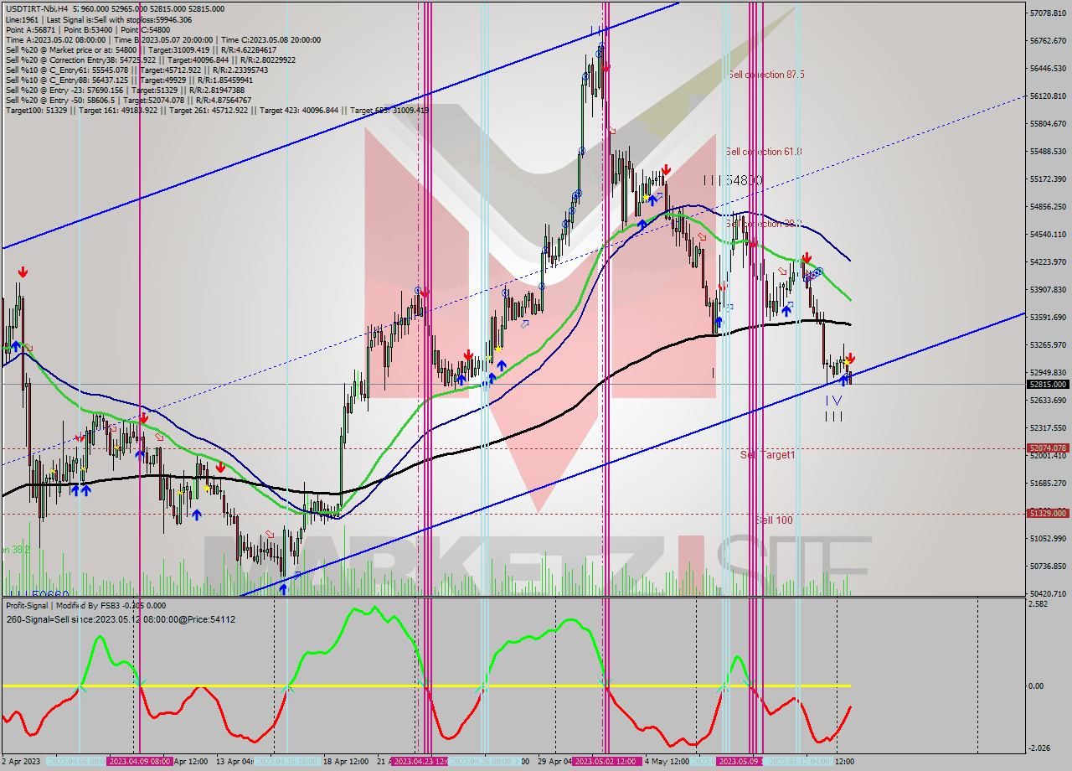Click the '4 May 12:00' time axis label
1072x771 pixels.
click(x=667, y=762)
